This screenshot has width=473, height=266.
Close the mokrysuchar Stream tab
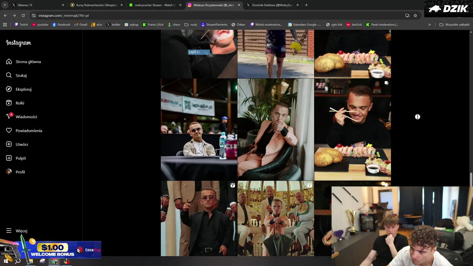click(180, 5)
